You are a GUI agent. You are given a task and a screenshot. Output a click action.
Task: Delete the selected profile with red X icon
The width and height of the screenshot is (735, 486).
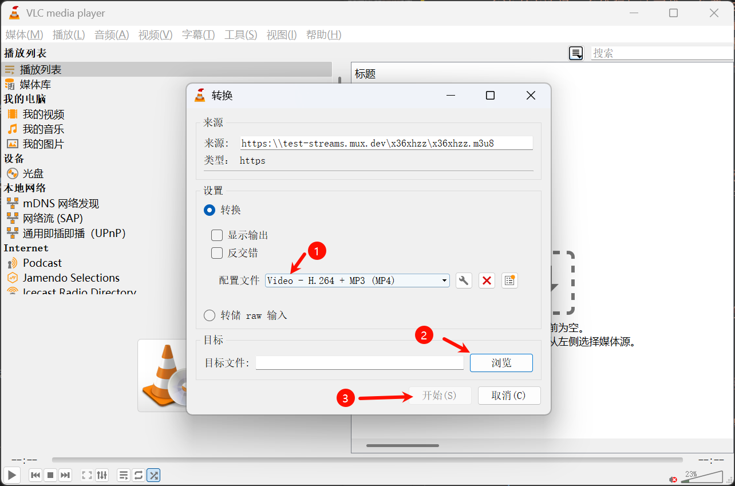[x=487, y=280]
